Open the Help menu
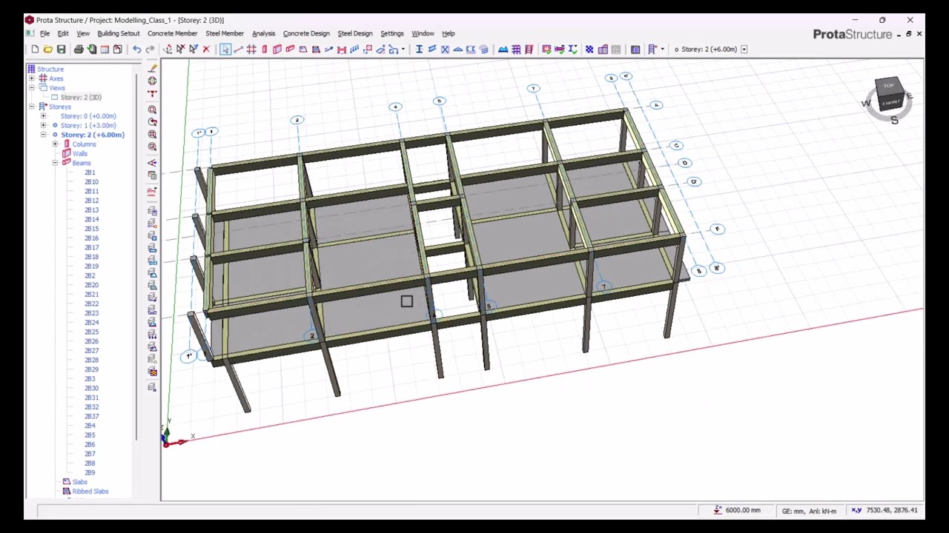 click(x=449, y=33)
